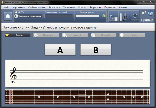Choose answer button B
The width and height of the screenshot is (156, 108).
click(x=96, y=50)
